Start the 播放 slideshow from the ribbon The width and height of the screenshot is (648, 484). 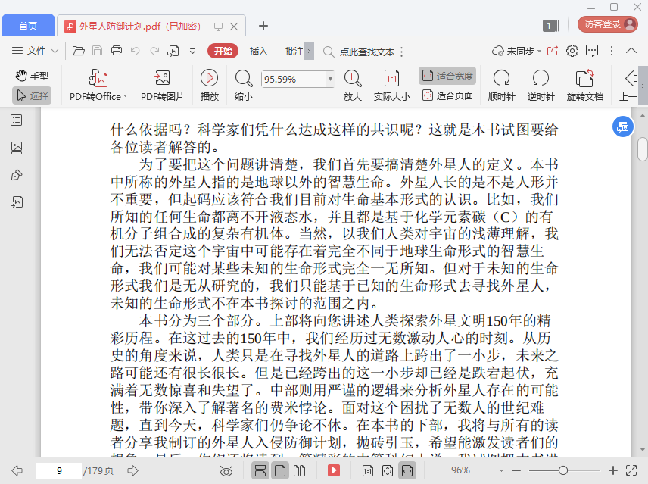(x=210, y=86)
